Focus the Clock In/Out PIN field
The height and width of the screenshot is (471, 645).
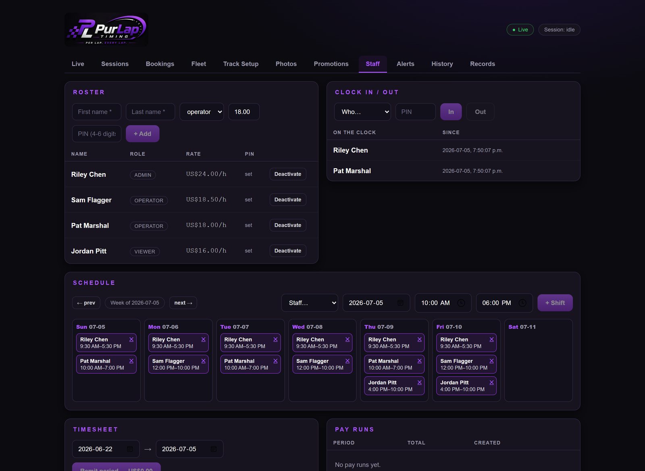[x=416, y=112]
